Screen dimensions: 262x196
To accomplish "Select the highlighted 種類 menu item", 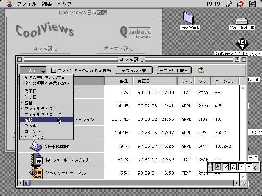I will click(46, 120).
